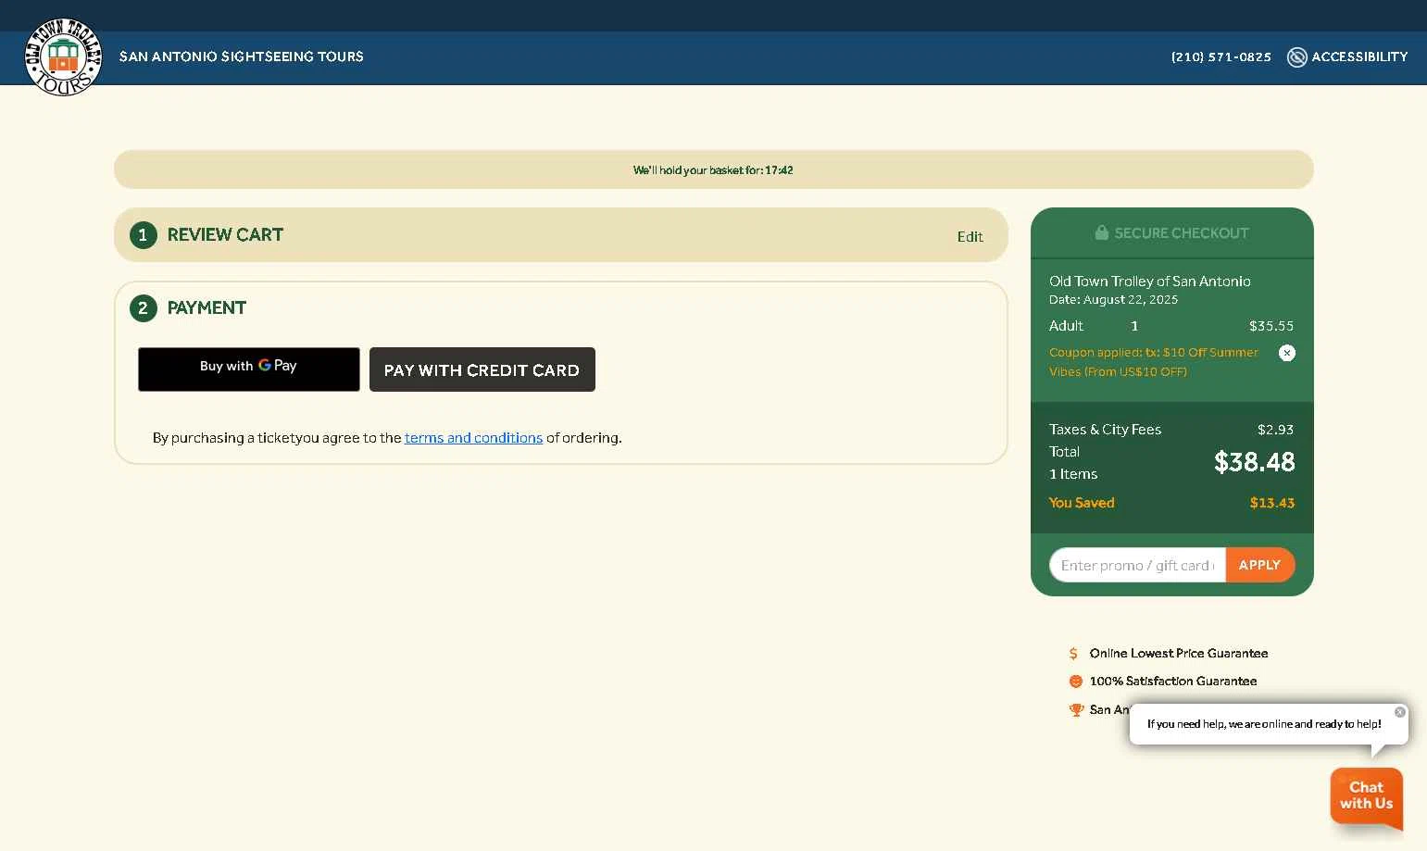Viewport: 1427px width, 851px height.
Task: Click the Coupon applied Summer Vibes text
Action: tap(1154, 362)
